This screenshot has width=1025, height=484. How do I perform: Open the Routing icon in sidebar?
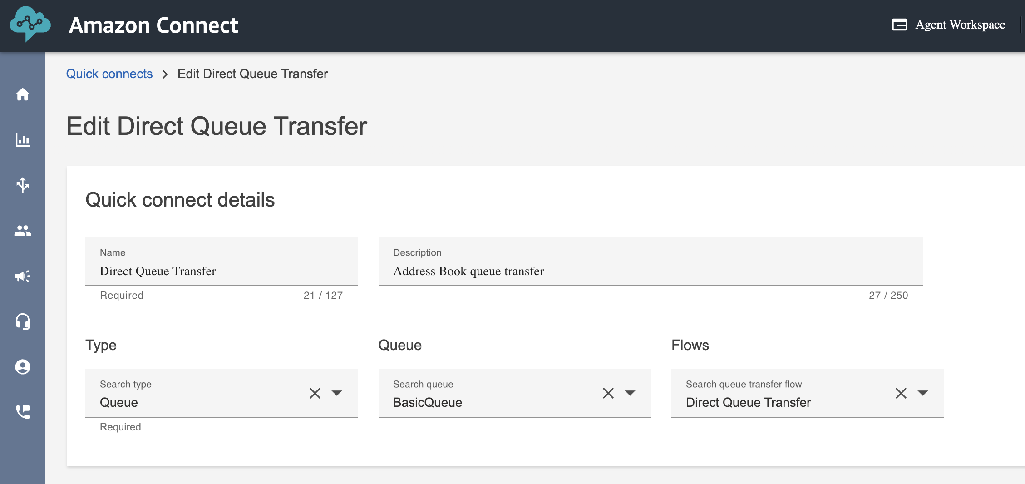click(23, 185)
